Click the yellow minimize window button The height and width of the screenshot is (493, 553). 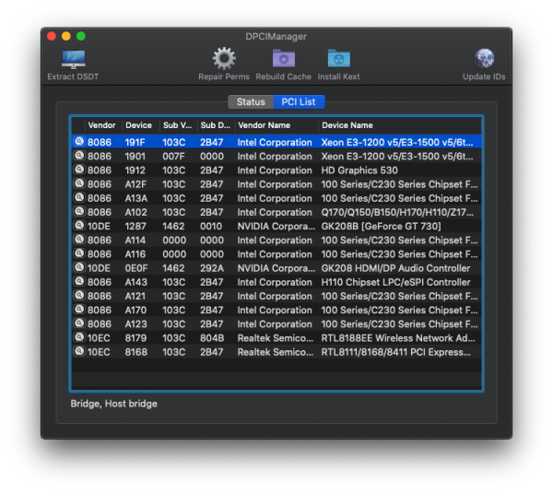[x=66, y=36]
